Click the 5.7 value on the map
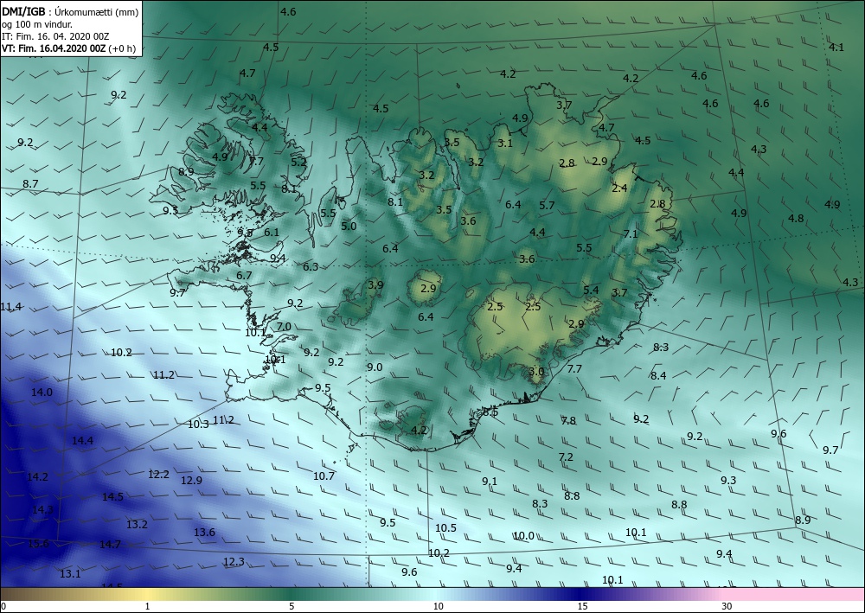The width and height of the screenshot is (865, 613). (x=547, y=206)
